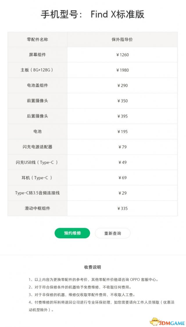The width and height of the screenshot is (186, 327).
Task: Click the Type-C转3.5音频连接线 cell
Action: click(x=37, y=193)
